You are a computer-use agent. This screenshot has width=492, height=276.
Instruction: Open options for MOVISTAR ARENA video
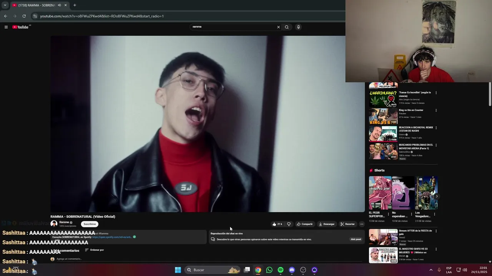tap(436, 145)
